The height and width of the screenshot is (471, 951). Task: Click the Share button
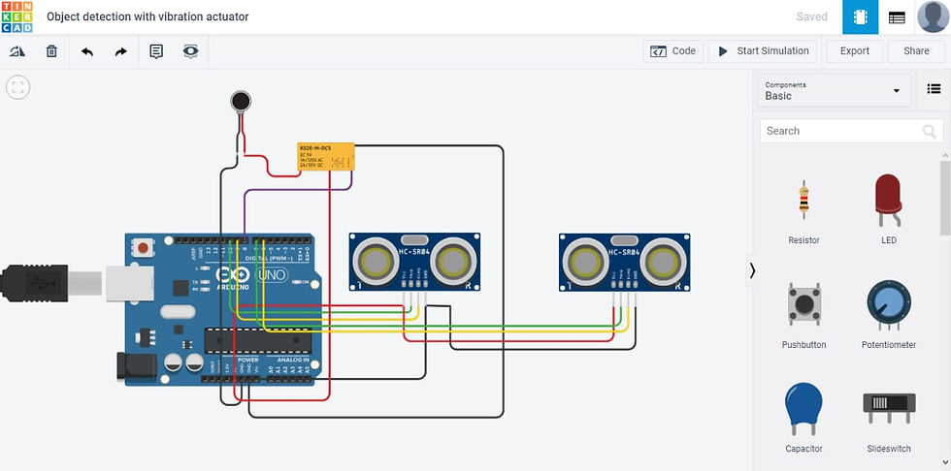[916, 51]
